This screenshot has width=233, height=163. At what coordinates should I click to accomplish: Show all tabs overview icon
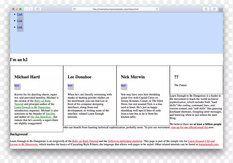pyautogui.click(x=214, y=9)
